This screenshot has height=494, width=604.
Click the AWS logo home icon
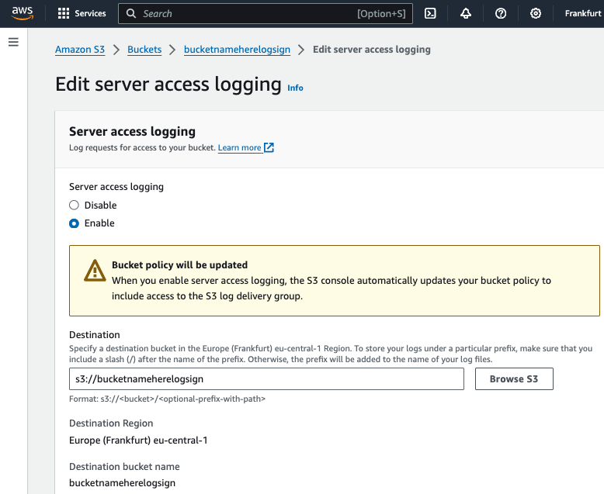click(x=23, y=13)
